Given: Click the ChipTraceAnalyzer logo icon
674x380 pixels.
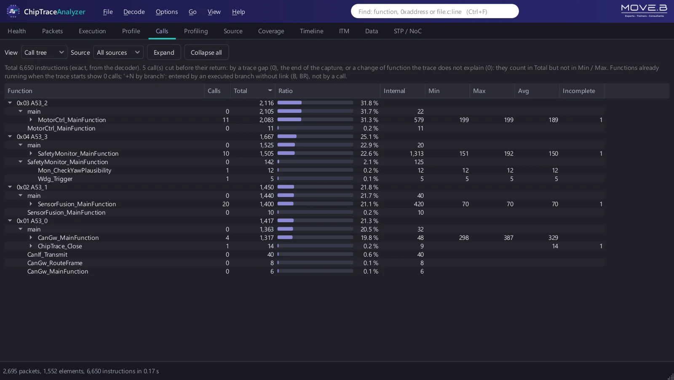Looking at the screenshot, I should click(13, 11).
